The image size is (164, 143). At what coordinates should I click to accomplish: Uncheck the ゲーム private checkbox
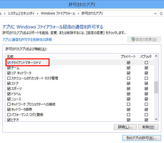[x=129, y=68]
